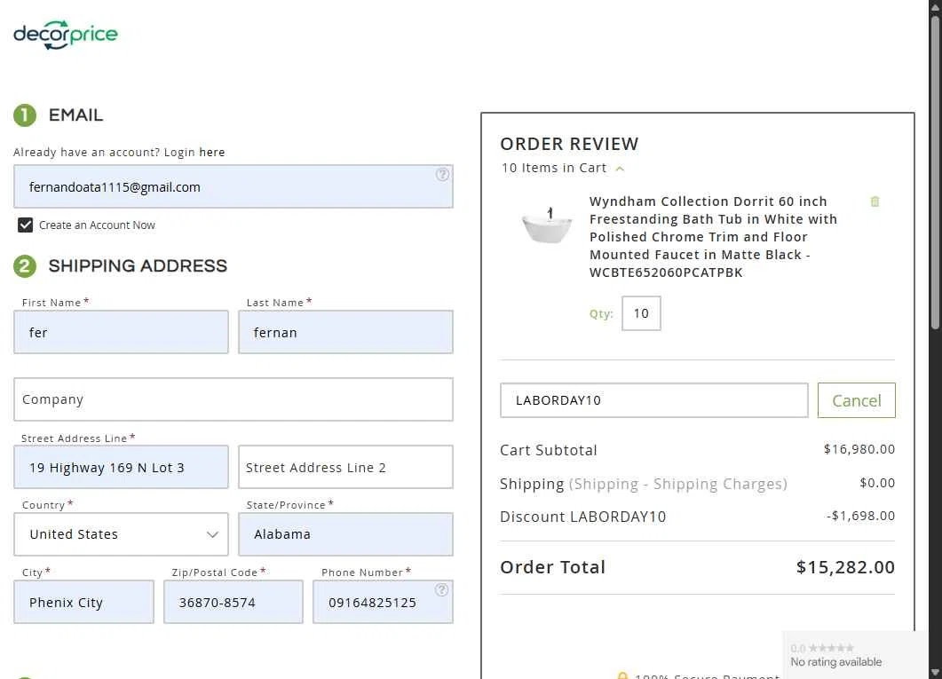942x679 pixels.
Task: Click the SHIPPING ADDRESS heading
Action: 138,266
